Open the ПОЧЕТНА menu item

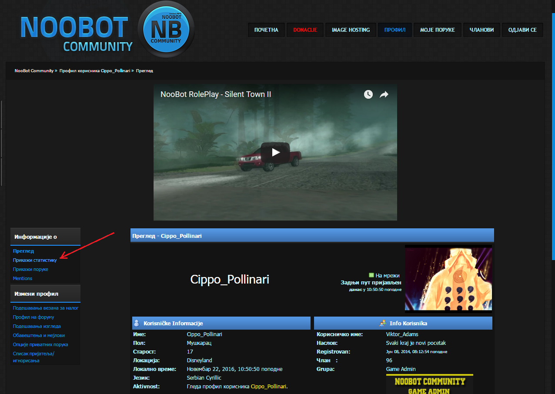[x=266, y=30]
